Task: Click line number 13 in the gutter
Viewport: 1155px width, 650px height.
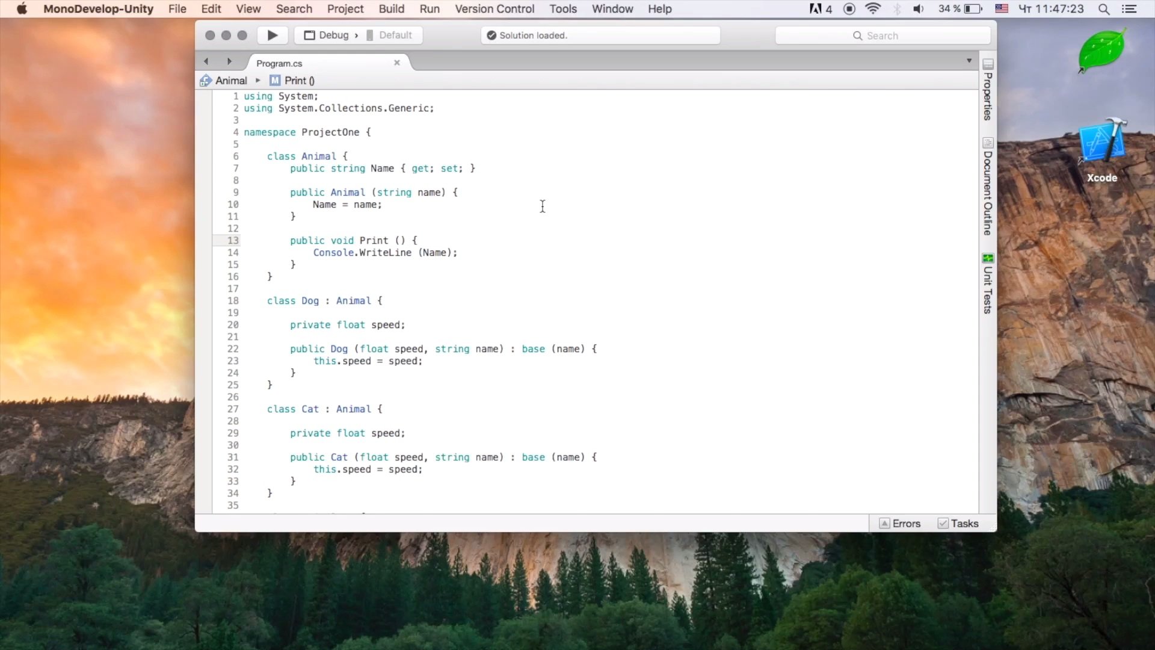Action: pyautogui.click(x=233, y=241)
